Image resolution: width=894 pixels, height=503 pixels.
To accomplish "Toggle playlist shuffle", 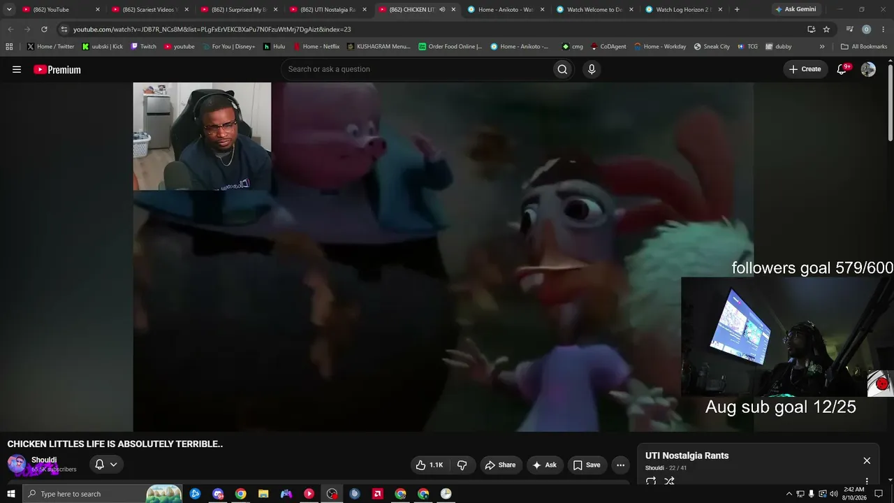I will [669, 481].
